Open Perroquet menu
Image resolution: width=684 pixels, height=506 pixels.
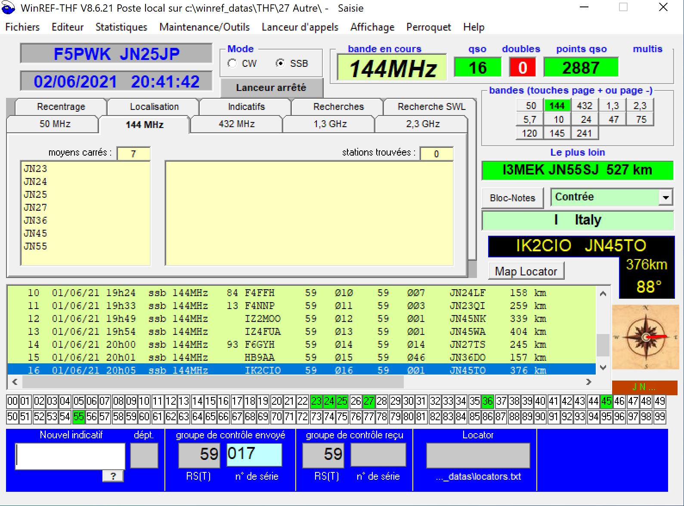(429, 27)
